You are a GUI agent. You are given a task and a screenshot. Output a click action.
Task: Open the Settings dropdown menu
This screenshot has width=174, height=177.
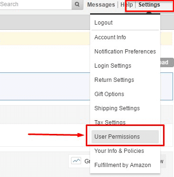coord(149,5)
